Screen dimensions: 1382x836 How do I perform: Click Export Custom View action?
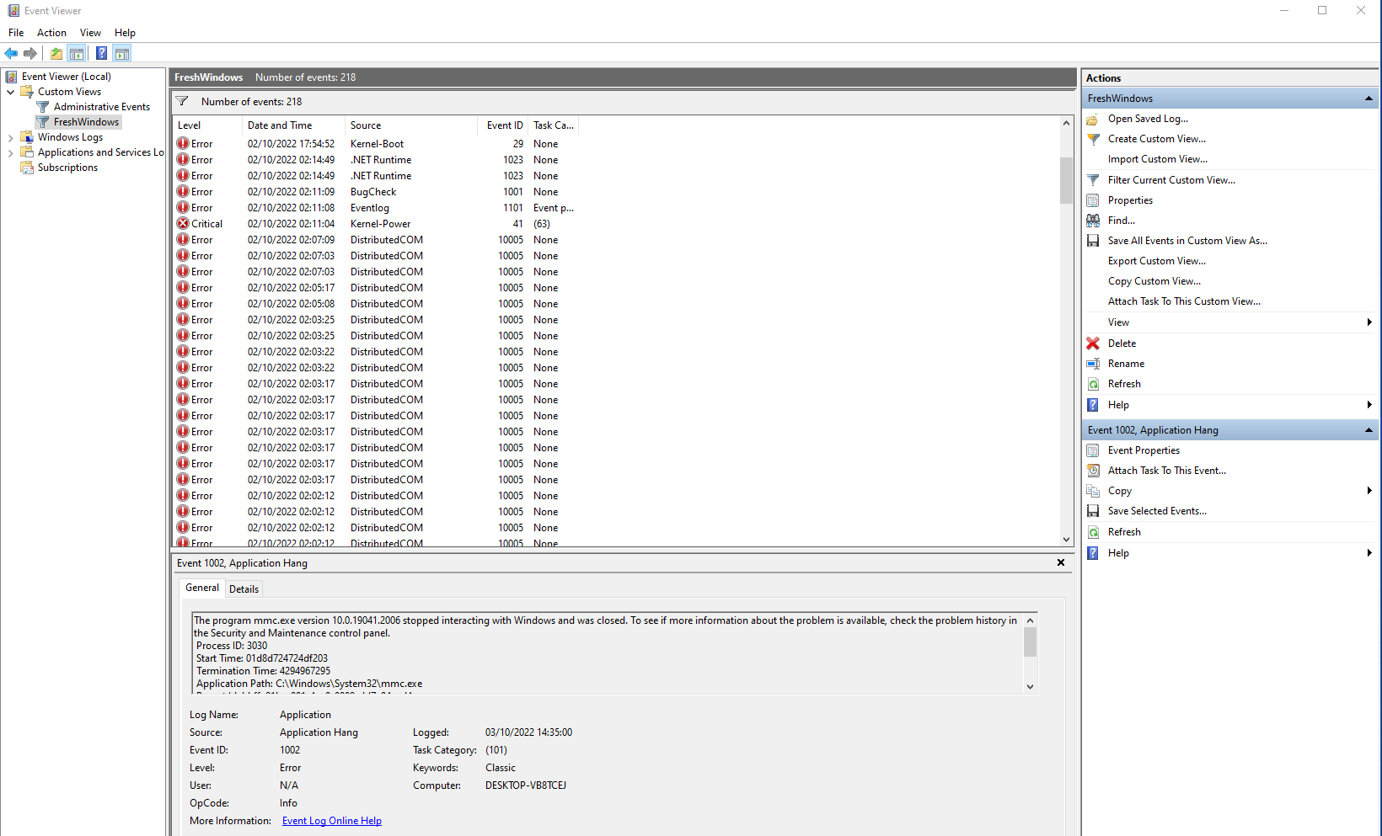coord(1157,261)
